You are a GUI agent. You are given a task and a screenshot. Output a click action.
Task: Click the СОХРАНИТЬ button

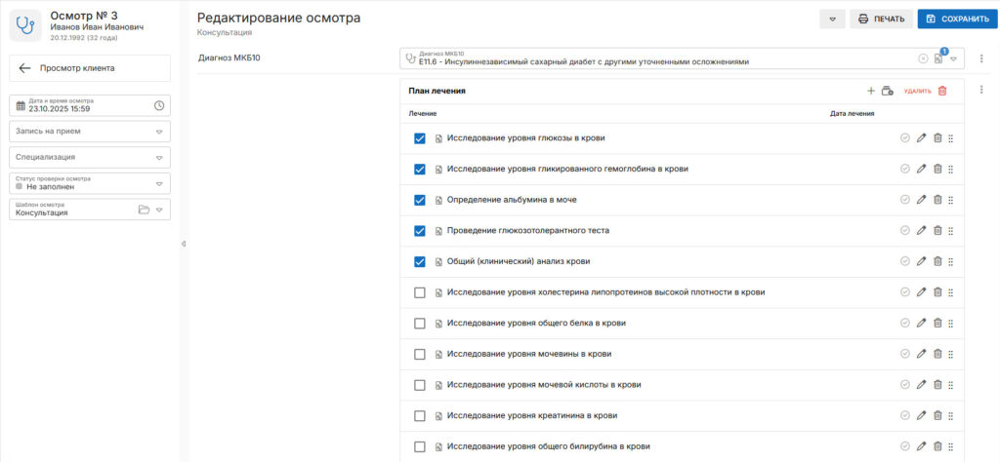955,19
